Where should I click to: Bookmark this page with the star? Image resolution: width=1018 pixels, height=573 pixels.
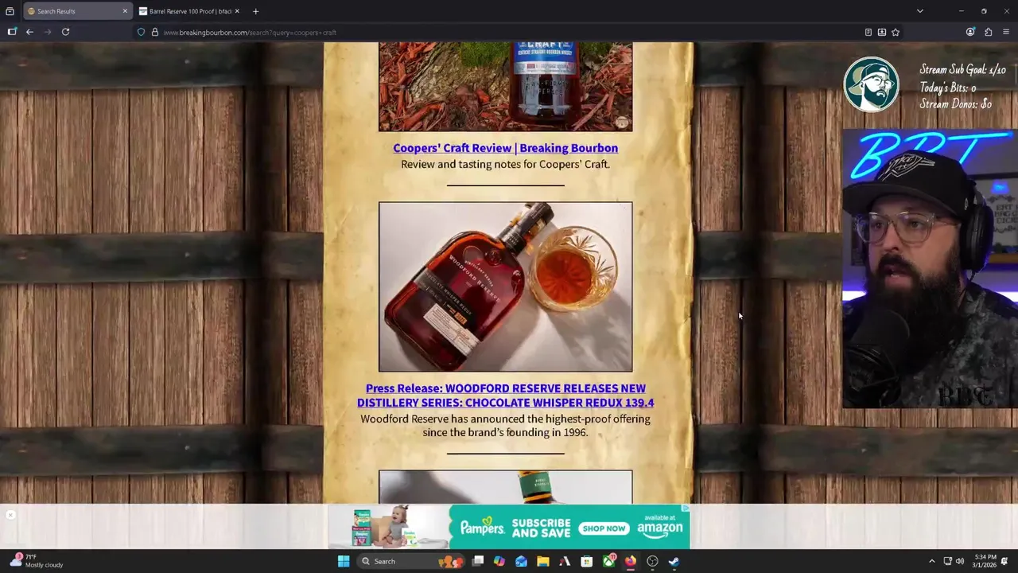point(896,32)
